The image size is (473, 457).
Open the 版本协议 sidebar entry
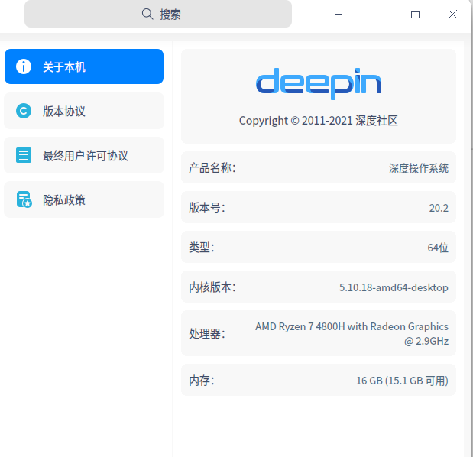[x=84, y=111]
